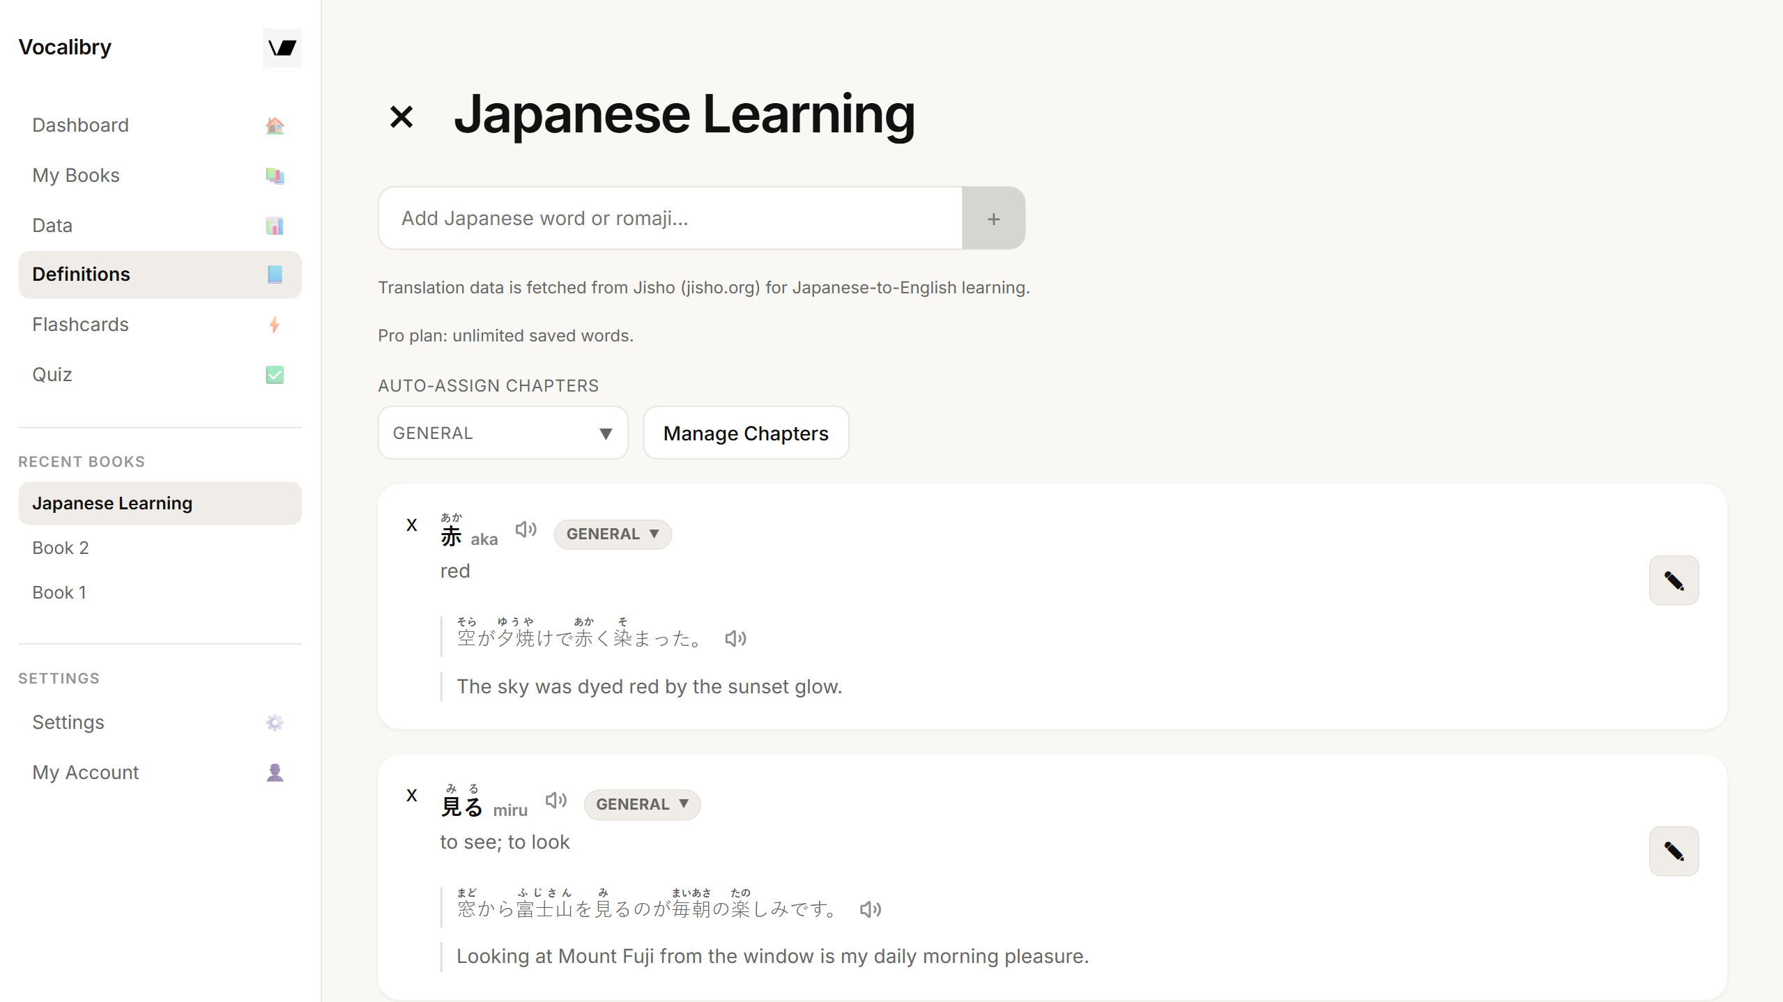The image size is (1783, 1002).
Task: Play audio pronunciation for 赤 aka
Action: pos(526,530)
